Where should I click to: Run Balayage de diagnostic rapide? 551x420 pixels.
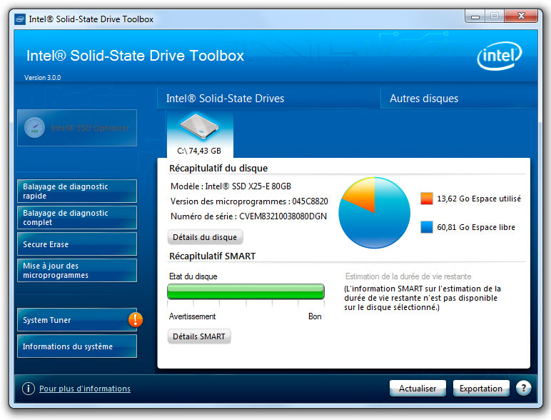tap(77, 191)
